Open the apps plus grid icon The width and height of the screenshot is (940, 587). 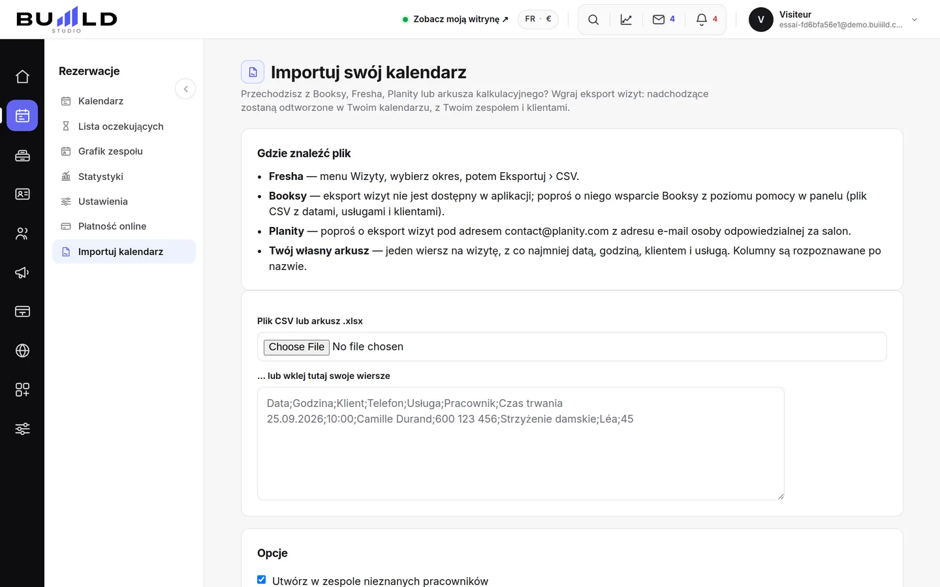22,390
